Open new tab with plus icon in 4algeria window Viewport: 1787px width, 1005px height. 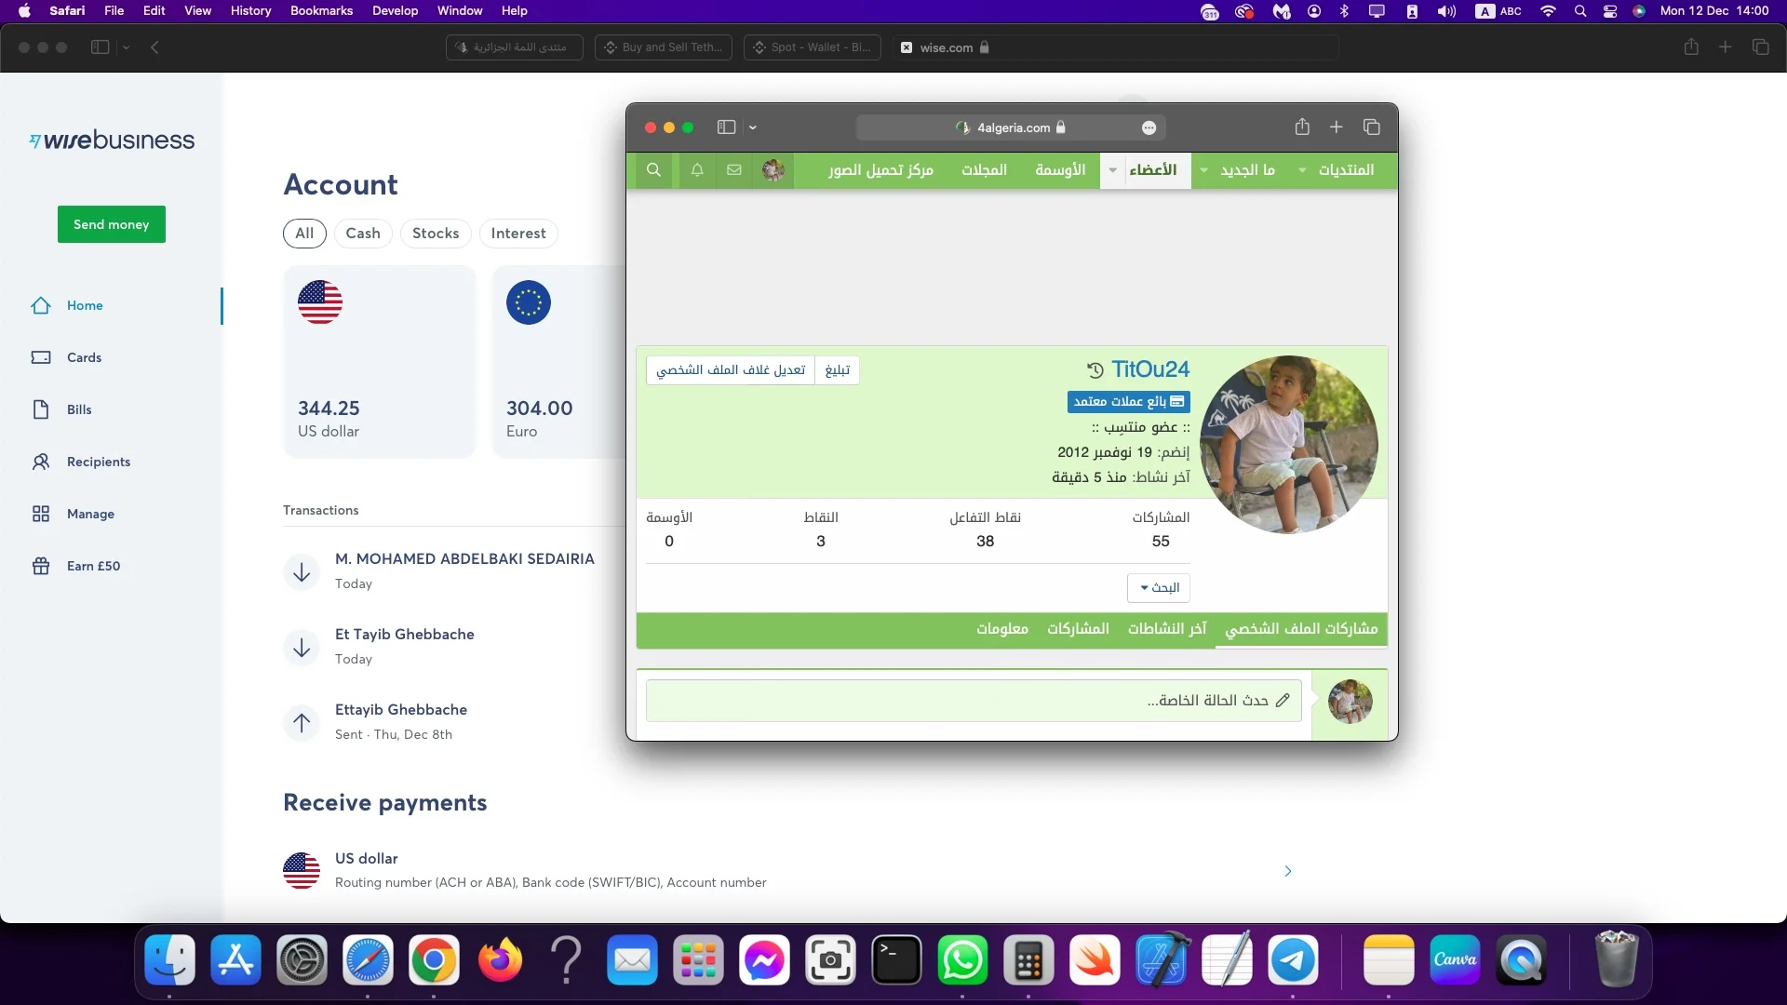(1336, 127)
